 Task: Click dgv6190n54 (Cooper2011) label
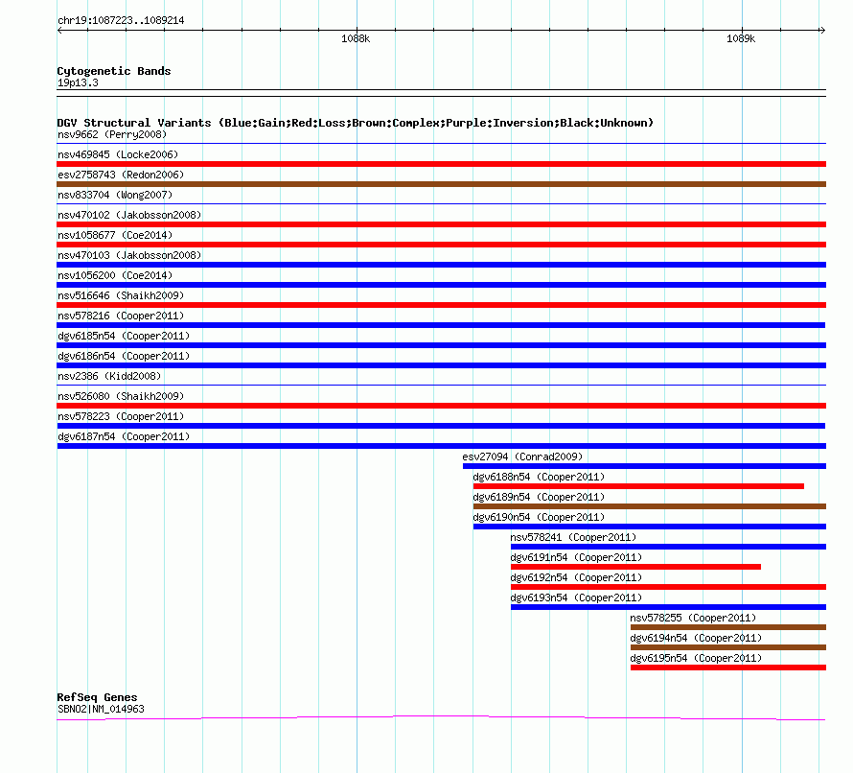coord(539,517)
